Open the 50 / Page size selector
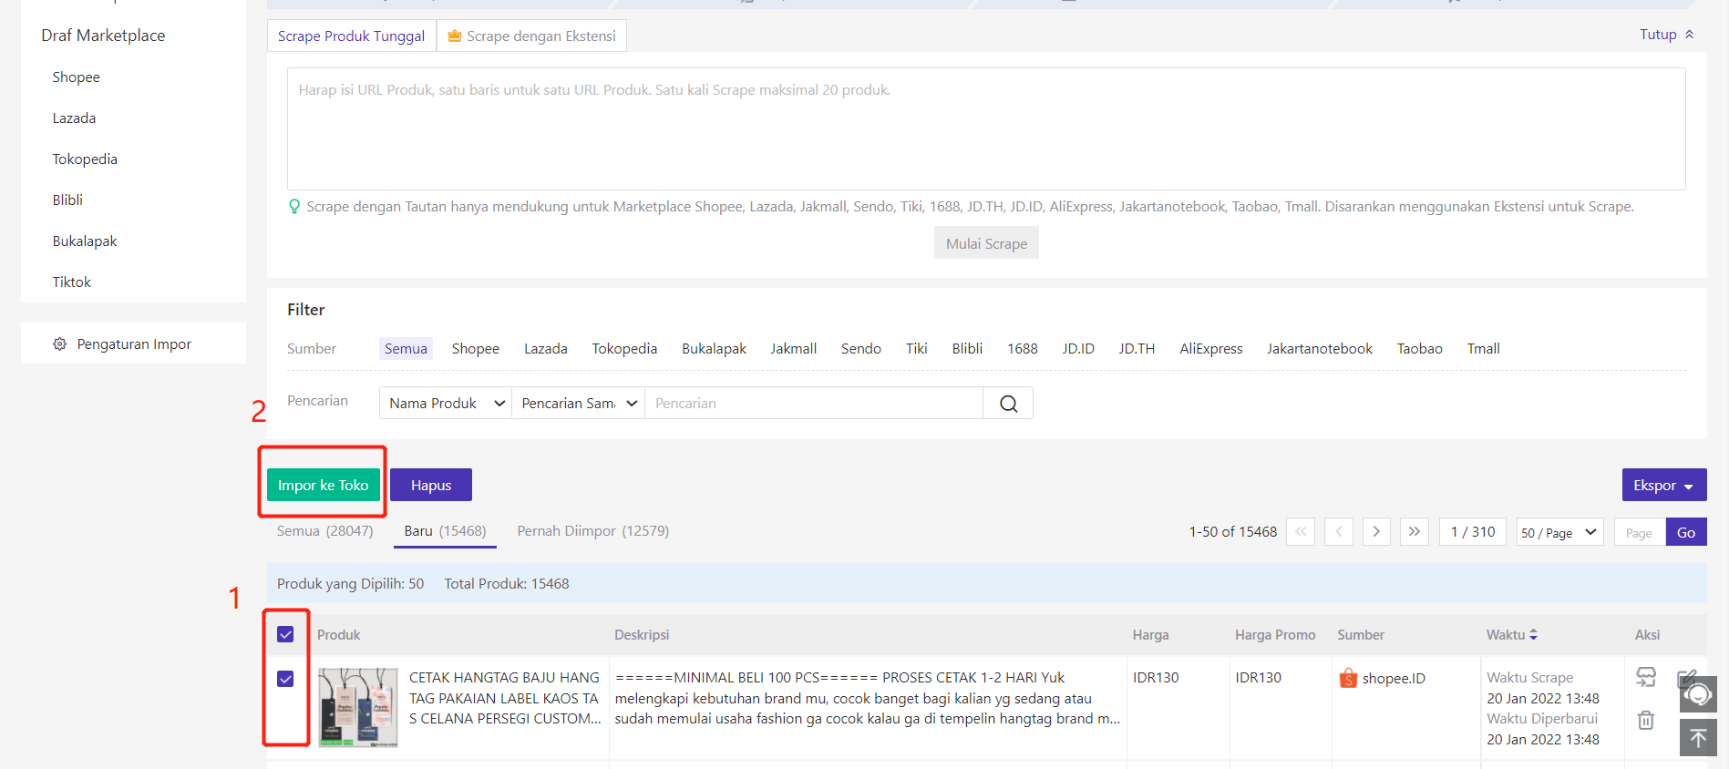Screen dimensions: 1729x769 pos(1559,532)
